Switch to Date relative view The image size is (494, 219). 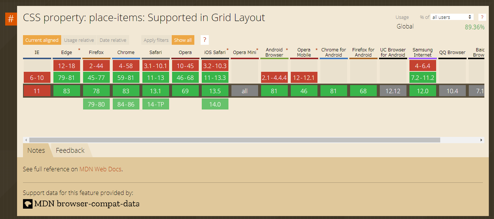(113, 40)
